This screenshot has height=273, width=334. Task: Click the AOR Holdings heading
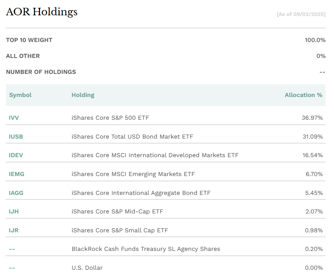(x=42, y=12)
